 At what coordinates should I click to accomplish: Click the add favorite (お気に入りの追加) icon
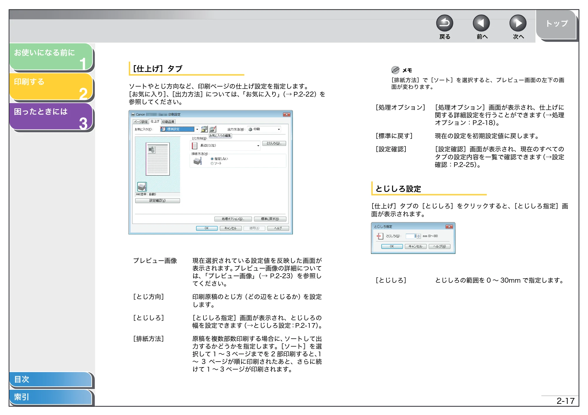(x=204, y=129)
